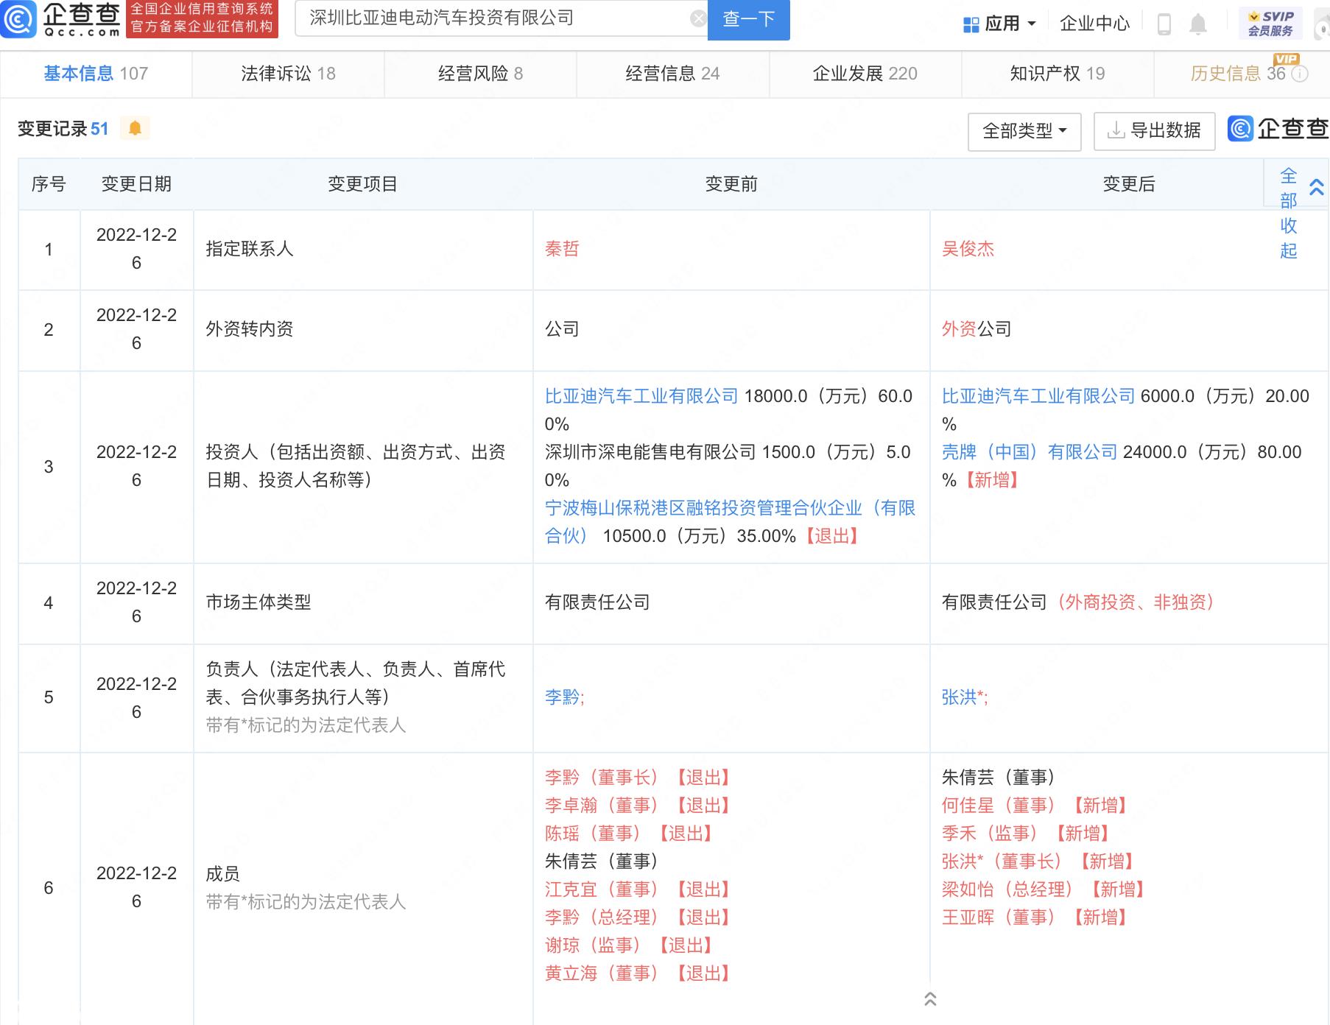This screenshot has height=1025, width=1330.
Task: Click 李卓瀚（董事） member entry
Action: point(638,806)
